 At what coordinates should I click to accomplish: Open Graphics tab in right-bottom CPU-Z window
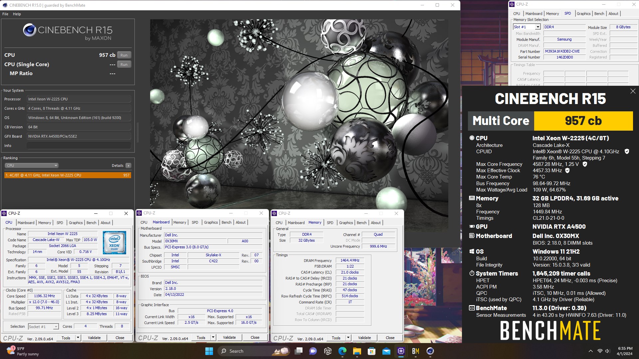pyautogui.click(x=346, y=223)
